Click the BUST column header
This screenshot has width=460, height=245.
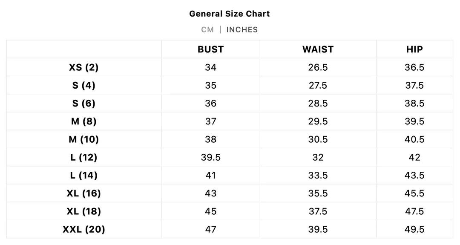pyautogui.click(x=210, y=49)
